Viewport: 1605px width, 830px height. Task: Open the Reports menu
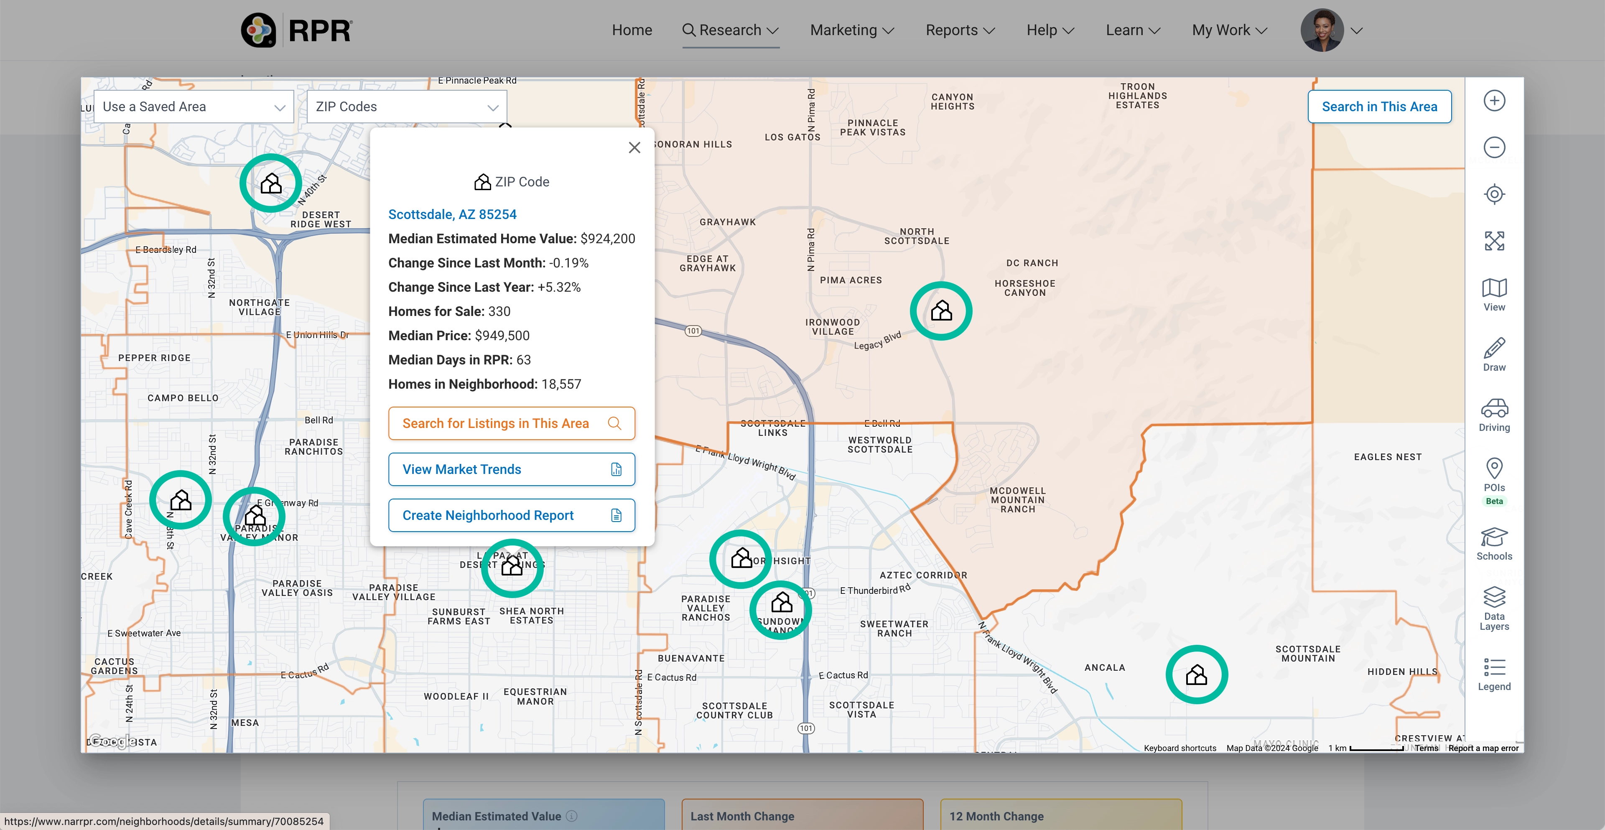click(960, 30)
